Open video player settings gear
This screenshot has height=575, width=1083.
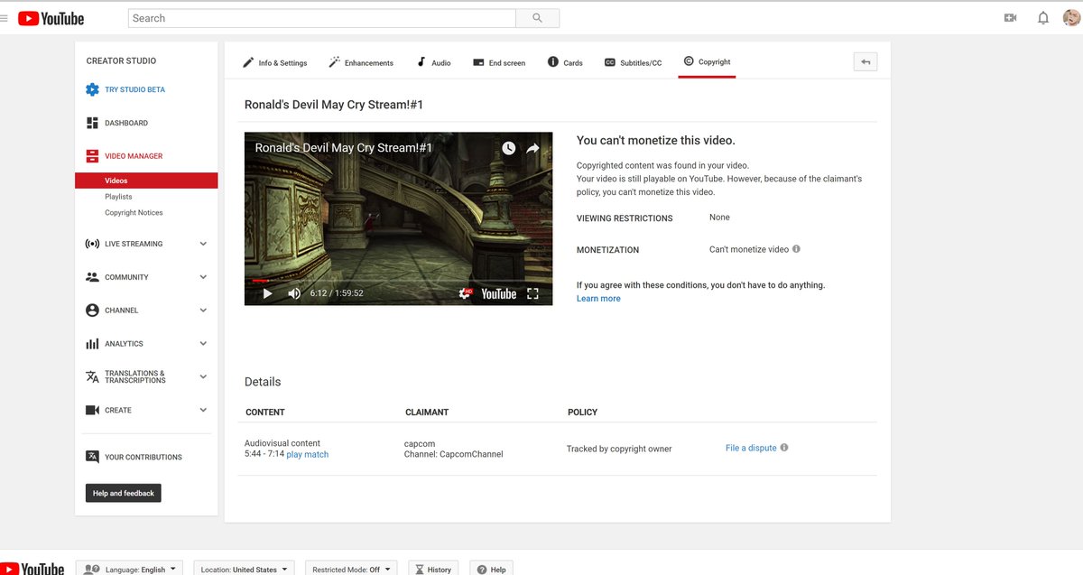coord(466,293)
